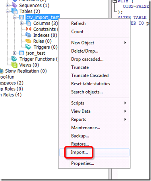This screenshot has width=151, height=181.
Task: Click the Slony Replication node icon
Action: pos(1,71)
